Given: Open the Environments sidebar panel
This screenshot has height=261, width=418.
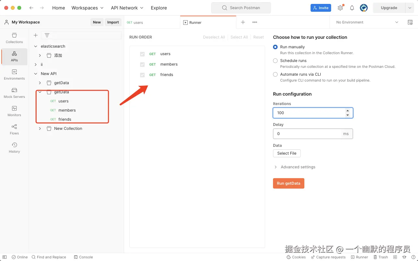Looking at the screenshot, I should coord(14,75).
